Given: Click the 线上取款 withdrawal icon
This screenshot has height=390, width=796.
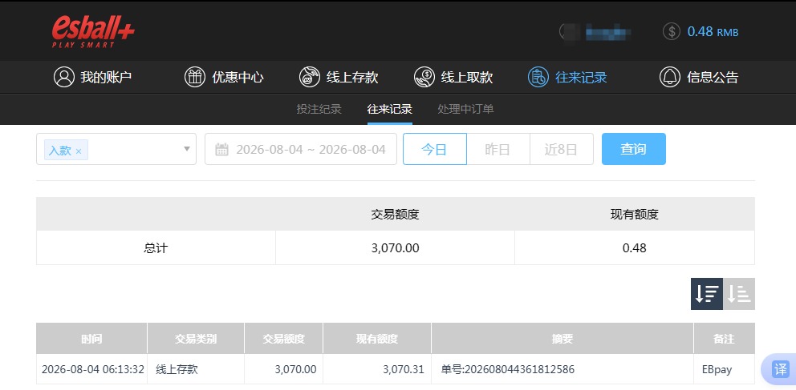Looking at the screenshot, I should [x=424, y=77].
